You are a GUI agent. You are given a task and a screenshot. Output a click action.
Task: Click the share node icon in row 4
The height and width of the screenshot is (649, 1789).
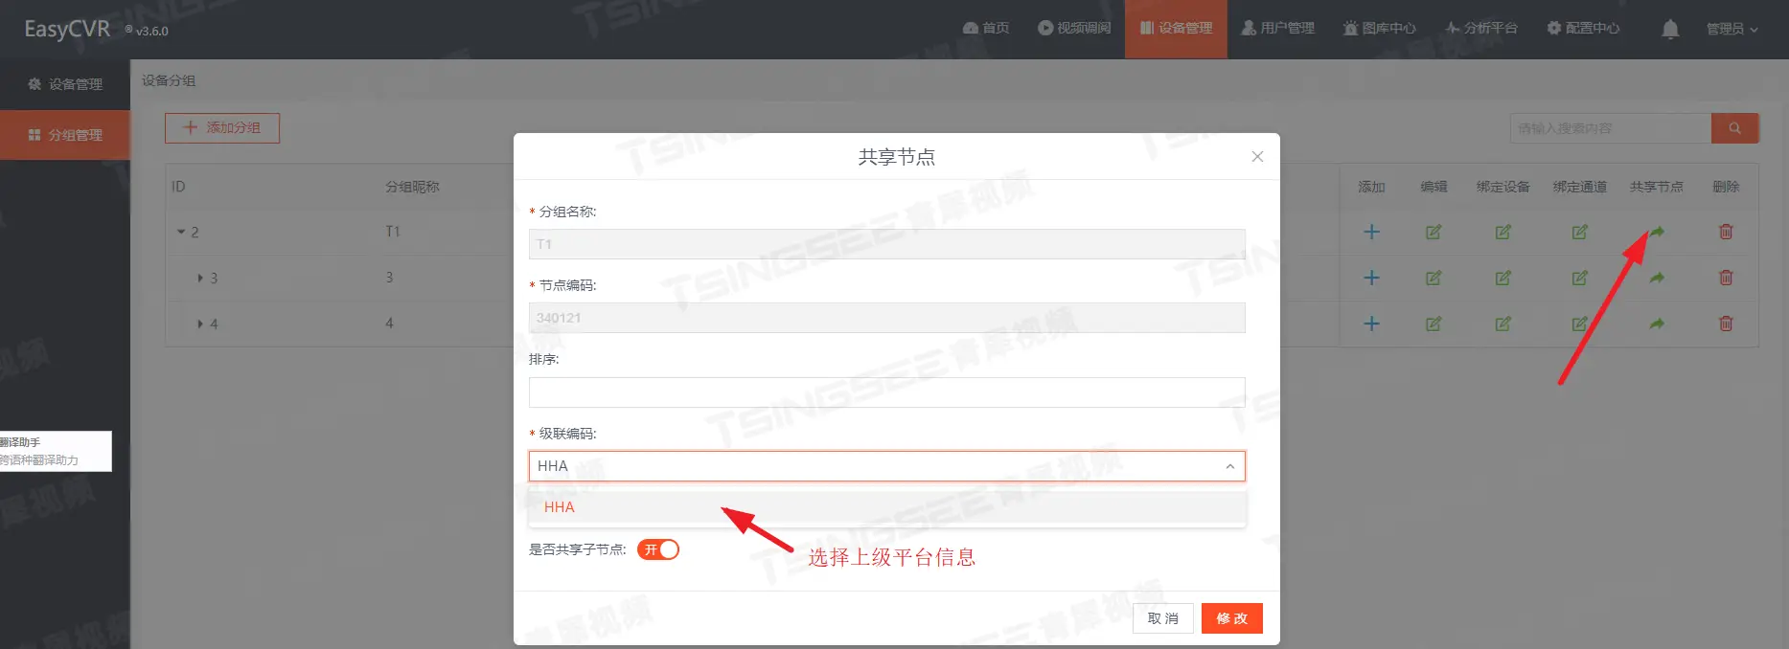click(1657, 324)
